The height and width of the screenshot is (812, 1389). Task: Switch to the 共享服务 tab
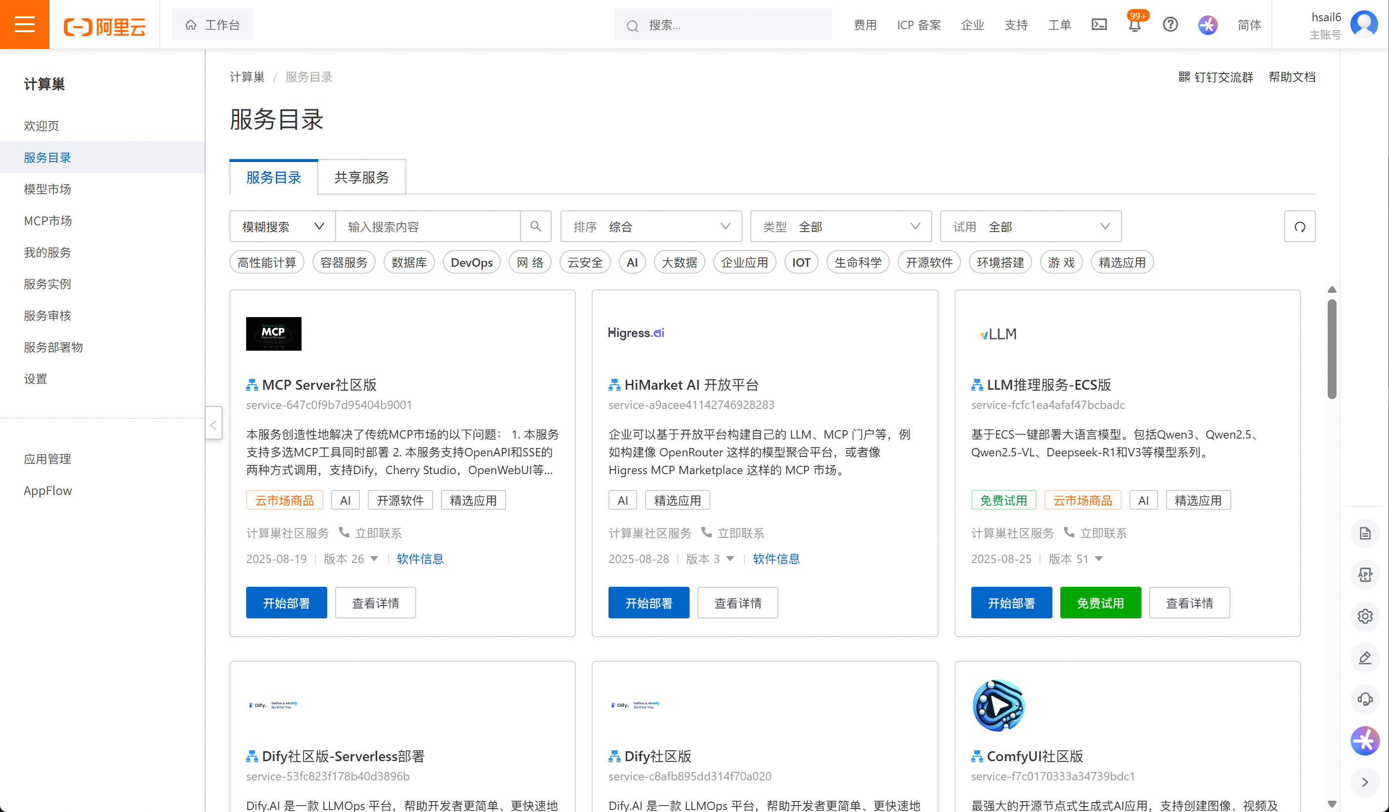coord(361,177)
